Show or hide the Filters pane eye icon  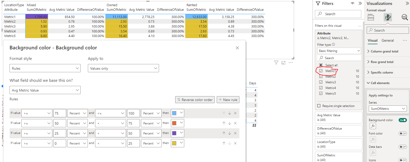(353, 3)
